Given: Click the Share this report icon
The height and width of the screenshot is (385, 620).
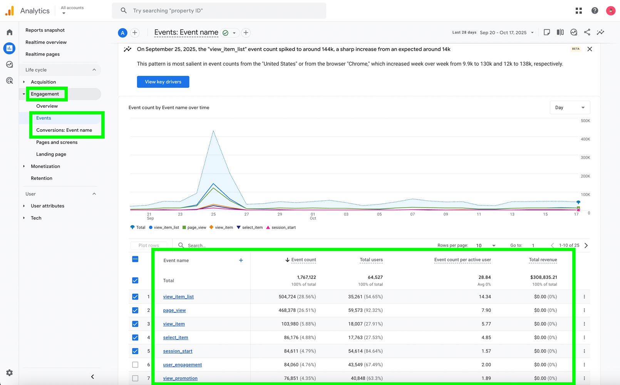Looking at the screenshot, I should tap(587, 32).
